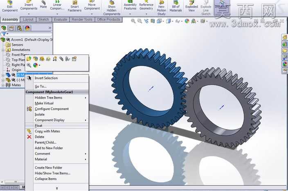The width and height of the screenshot is (288, 191).
Task: Open the View Orientation dropdown in view toolbar
Action: (x=163, y=22)
